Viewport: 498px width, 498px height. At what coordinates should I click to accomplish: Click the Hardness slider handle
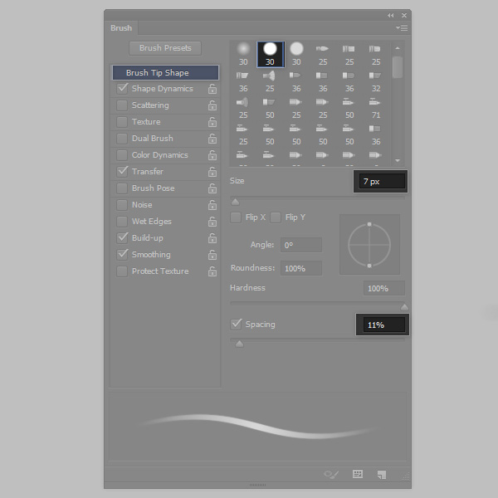click(404, 307)
